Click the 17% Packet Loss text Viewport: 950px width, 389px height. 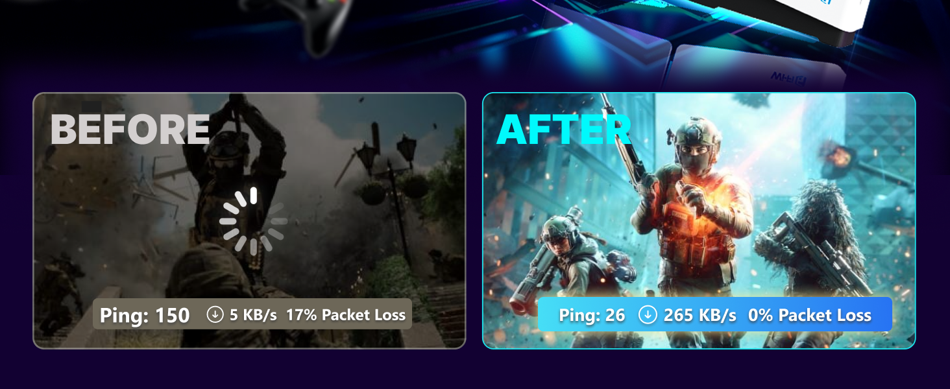(346, 315)
